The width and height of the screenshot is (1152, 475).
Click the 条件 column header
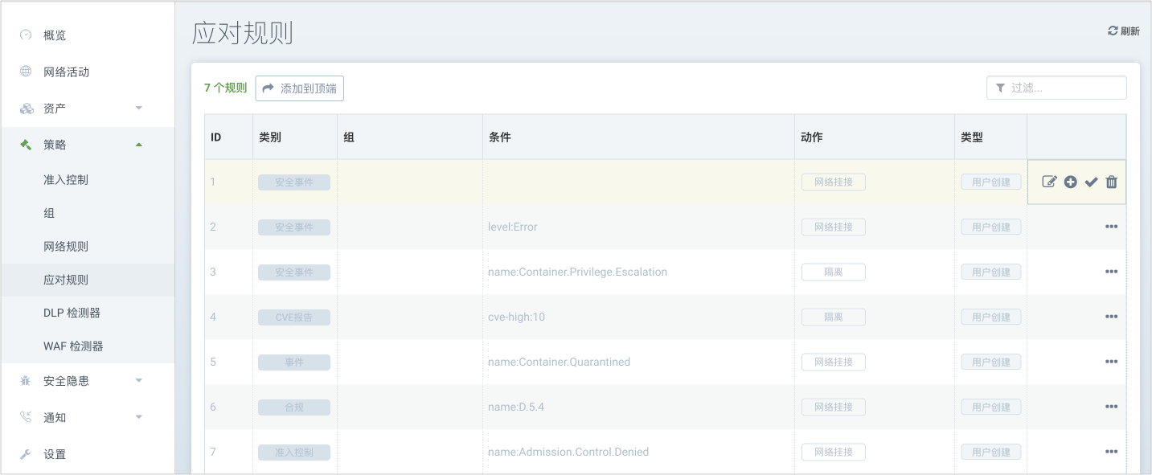(x=499, y=137)
